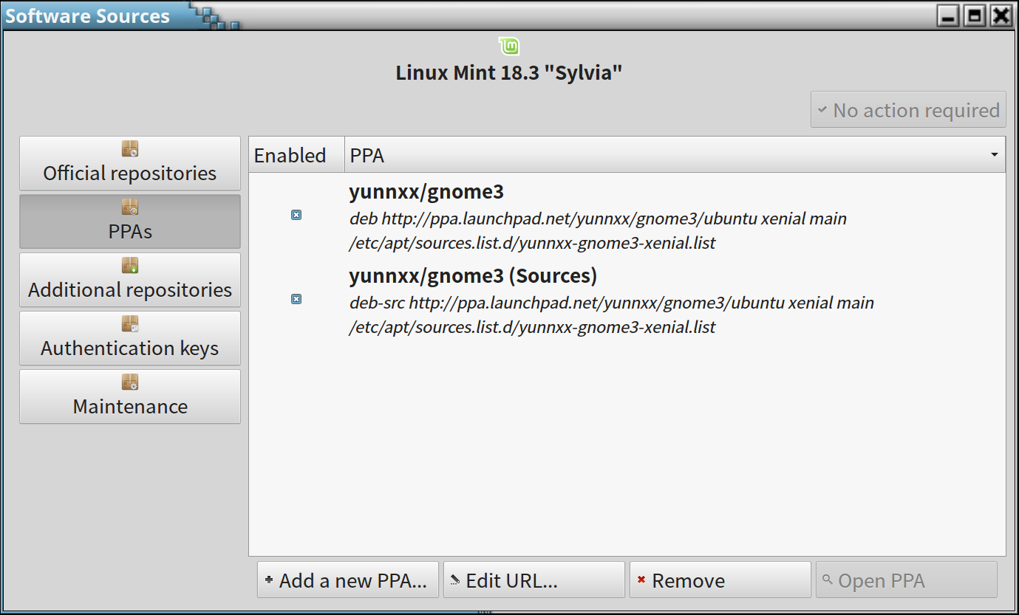Screen dimensions: 1019x615
Task: Click the No action required button
Action: pyautogui.click(x=908, y=110)
